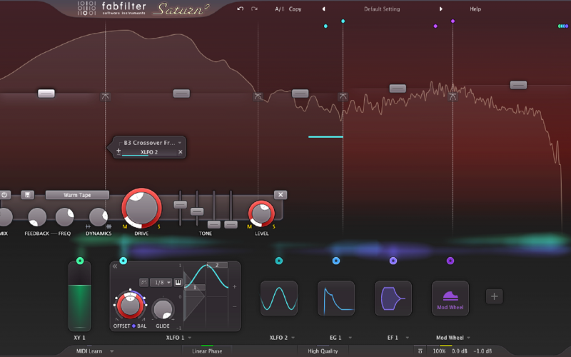Click the XLFO 1 cyan source drag button

tap(123, 261)
